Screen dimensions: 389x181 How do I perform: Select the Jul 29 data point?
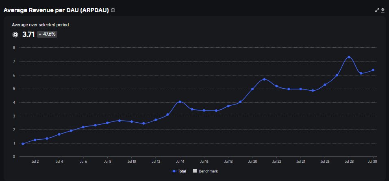pos(361,73)
